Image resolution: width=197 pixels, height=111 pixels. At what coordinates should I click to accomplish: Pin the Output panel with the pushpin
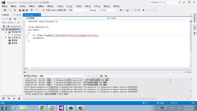[188, 72]
